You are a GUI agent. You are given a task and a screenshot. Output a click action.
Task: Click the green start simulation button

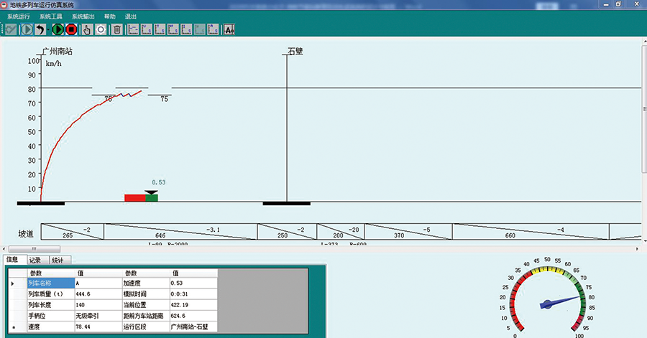point(58,29)
